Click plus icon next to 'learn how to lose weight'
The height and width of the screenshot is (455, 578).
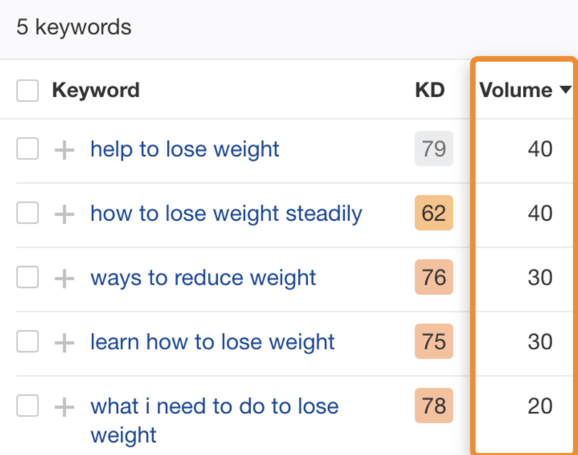point(64,343)
